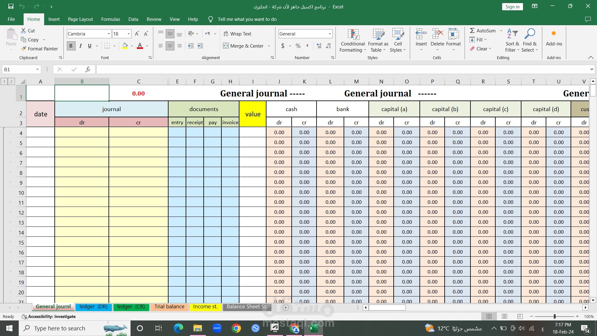Open File Explorer from the taskbar
This screenshot has width=597, height=336.
coord(197,328)
